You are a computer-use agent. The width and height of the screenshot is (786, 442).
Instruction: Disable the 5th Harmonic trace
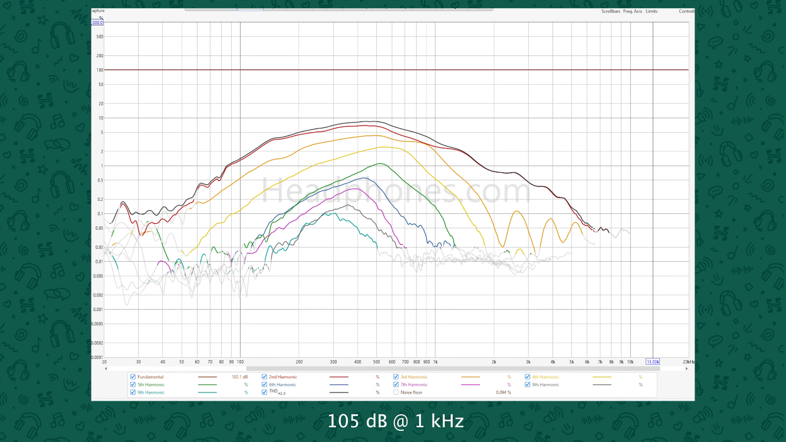point(133,385)
